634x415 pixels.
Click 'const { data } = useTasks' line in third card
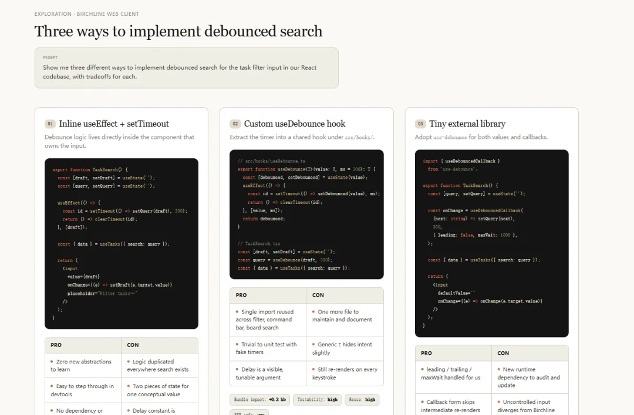tap(484, 260)
